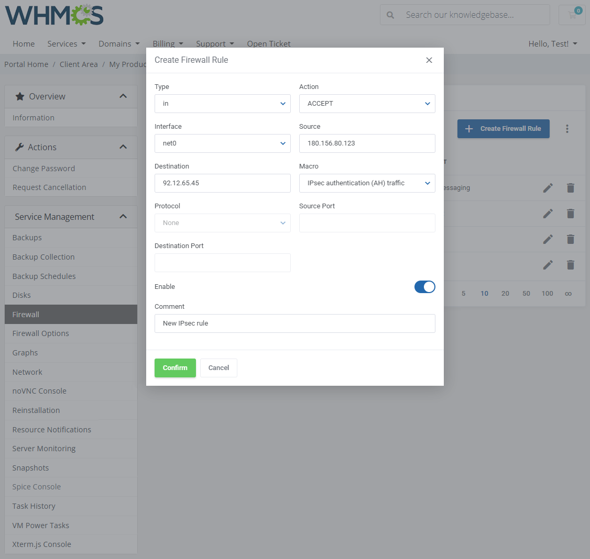Collapse the Service Management section
This screenshot has width=590, height=559.
click(123, 216)
